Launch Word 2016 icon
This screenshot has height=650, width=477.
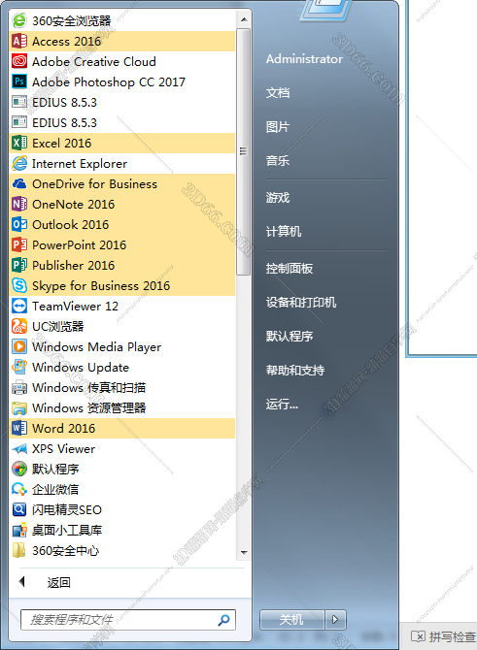pyautogui.click(x=19, y=428)
